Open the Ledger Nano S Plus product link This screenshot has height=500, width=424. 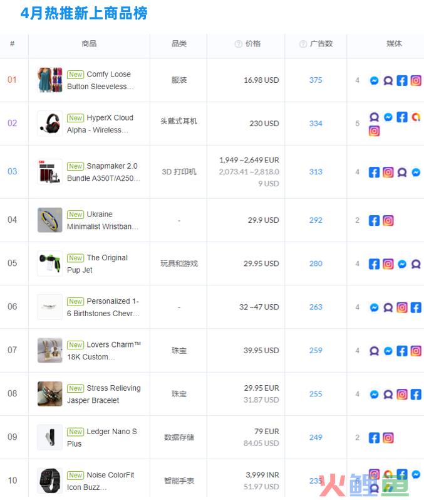point(102,437)
